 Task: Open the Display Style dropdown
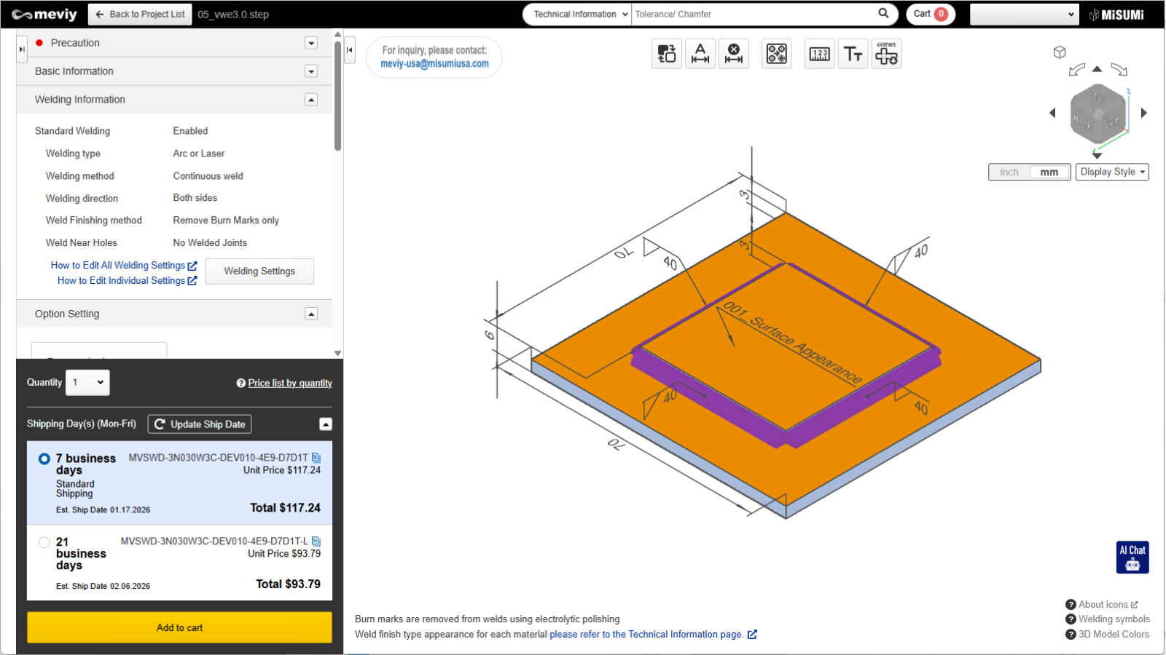(1112, 172)
